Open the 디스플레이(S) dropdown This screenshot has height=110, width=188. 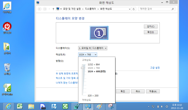click(x=93, y=48)
